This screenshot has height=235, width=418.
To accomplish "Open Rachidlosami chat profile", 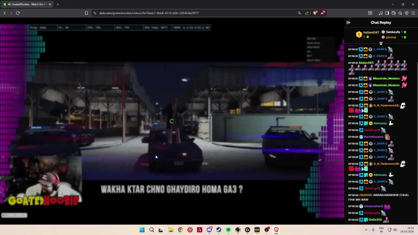I will click(374, 137).
